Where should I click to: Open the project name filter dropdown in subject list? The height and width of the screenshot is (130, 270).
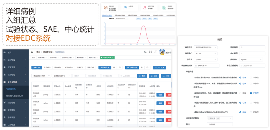tap(41, 76)
